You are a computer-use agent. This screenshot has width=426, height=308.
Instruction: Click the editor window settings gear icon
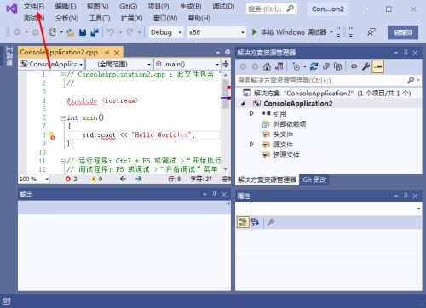pos(227,52)
